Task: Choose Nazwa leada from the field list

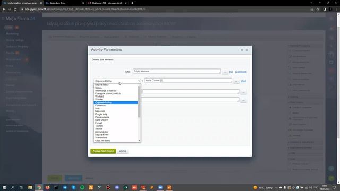Action: (116, 85)
